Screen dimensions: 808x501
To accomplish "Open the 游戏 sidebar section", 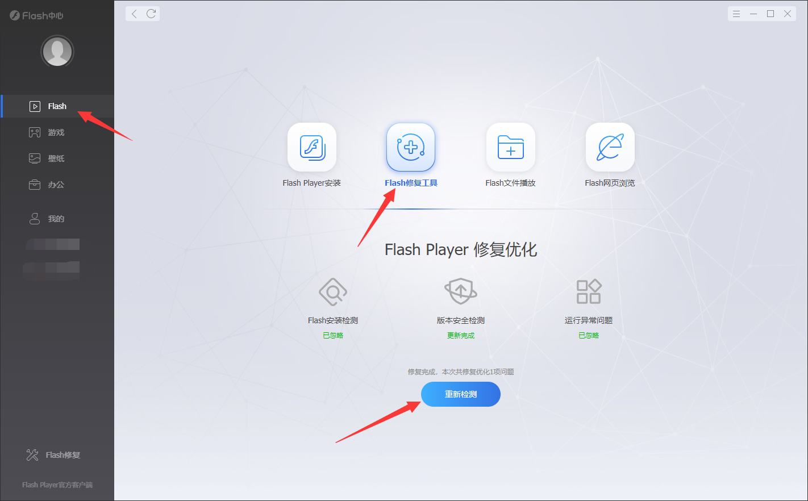I will click(x=57, y=132).
